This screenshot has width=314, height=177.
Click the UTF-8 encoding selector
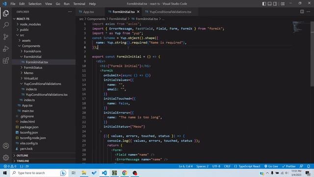[216, 166]
